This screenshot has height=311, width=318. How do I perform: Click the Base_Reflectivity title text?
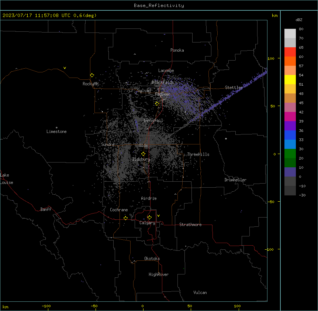(x=159, y=6)
